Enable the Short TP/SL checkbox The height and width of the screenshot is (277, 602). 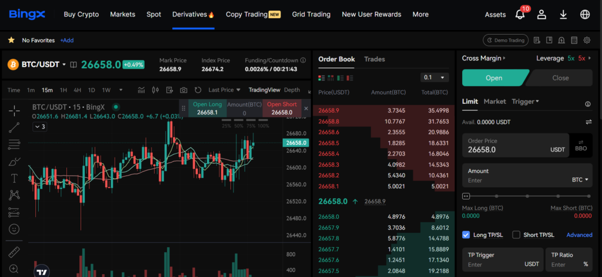516,235
